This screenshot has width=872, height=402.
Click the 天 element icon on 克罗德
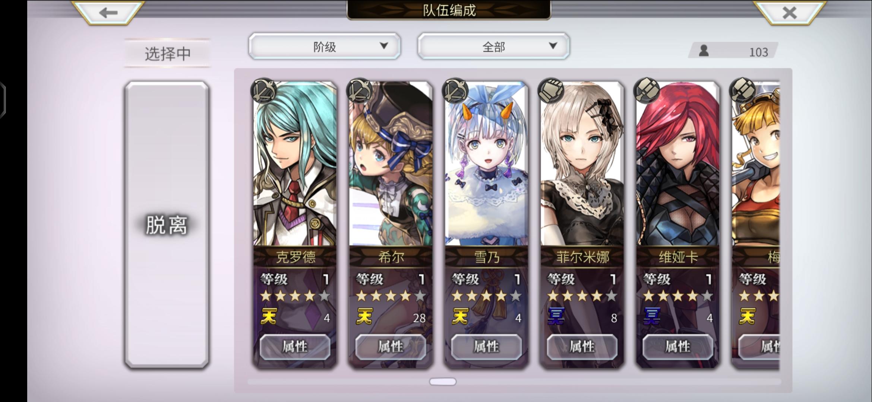click(269, 317)
